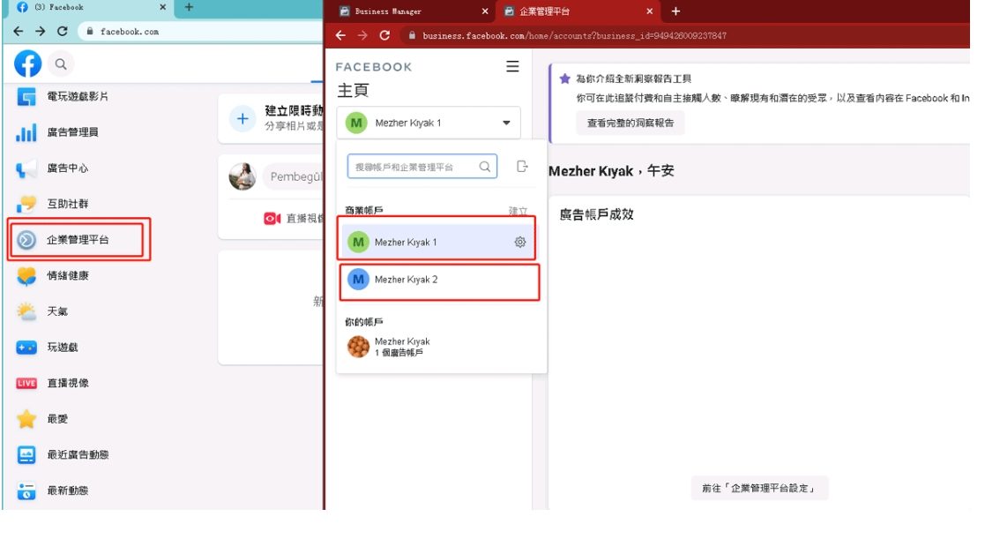This screenshot has height=554, width=985.
Task: Reload the business.facebook.com page
Action: 384,36
